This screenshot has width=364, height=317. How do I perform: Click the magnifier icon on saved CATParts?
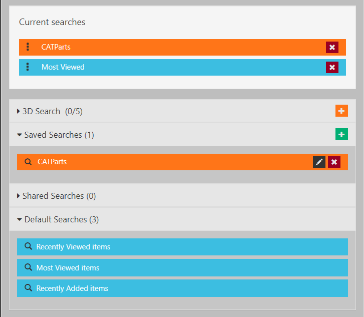[x=28, y=162]
